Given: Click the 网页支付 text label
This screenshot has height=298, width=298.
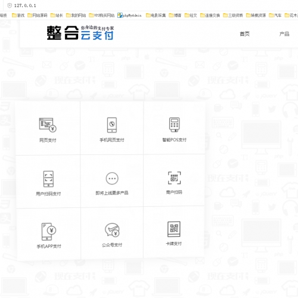Looking at the screenshot, I should tap(48, 140).
